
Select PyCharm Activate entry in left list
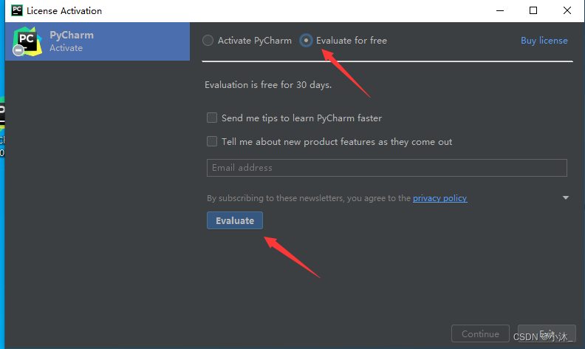click(x=97, y=41)
